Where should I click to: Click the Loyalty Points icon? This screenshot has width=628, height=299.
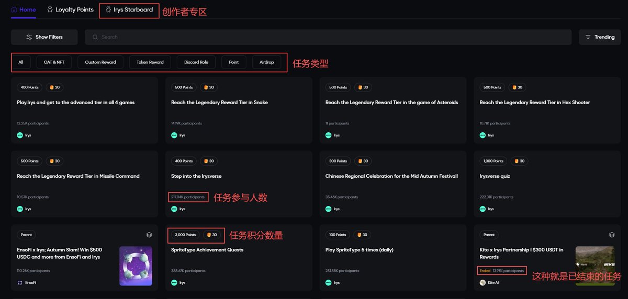coord(50,9)
